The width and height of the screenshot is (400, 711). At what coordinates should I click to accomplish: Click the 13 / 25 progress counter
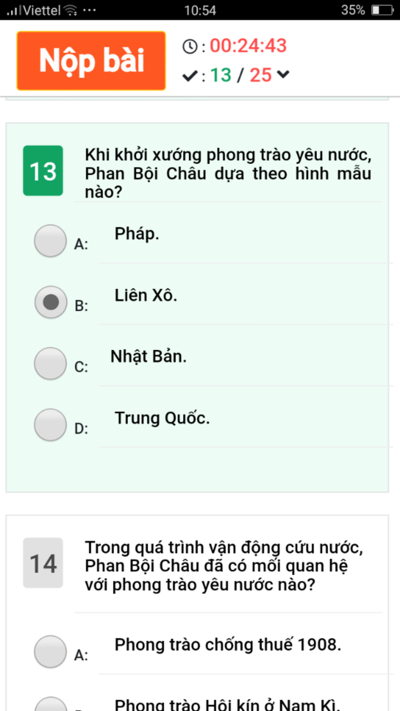[241, 75]
